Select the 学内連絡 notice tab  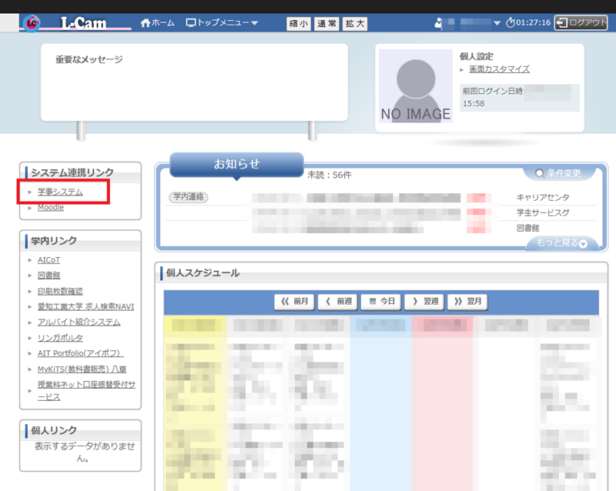tap(188, 198)
